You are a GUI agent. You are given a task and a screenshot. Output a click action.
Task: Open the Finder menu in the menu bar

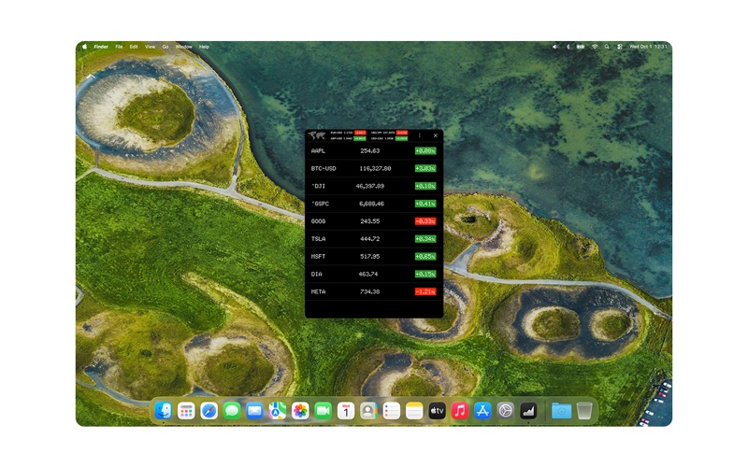coord(101,47)
